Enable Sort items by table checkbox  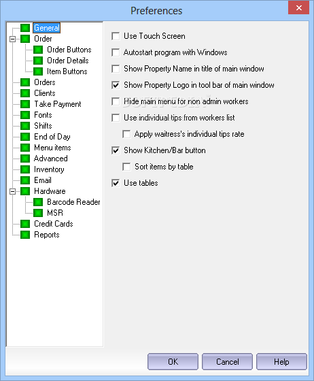[x=126, y=167]
